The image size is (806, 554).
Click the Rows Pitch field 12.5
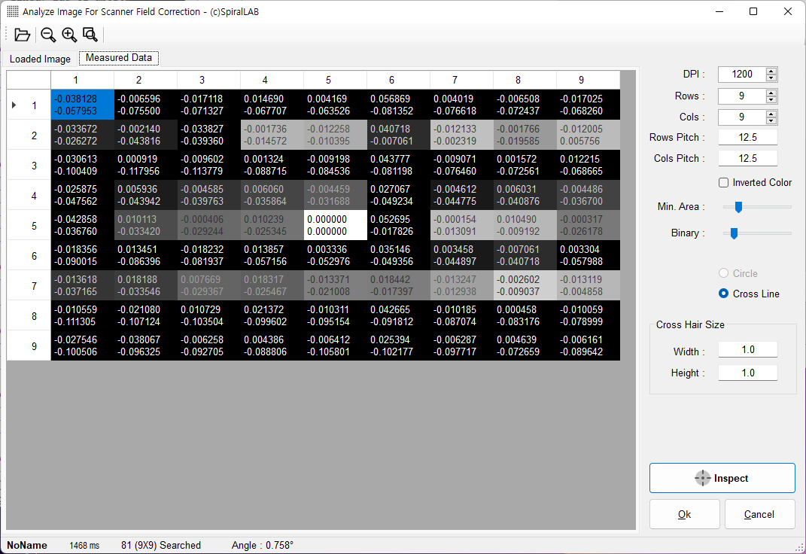[747, 137]
